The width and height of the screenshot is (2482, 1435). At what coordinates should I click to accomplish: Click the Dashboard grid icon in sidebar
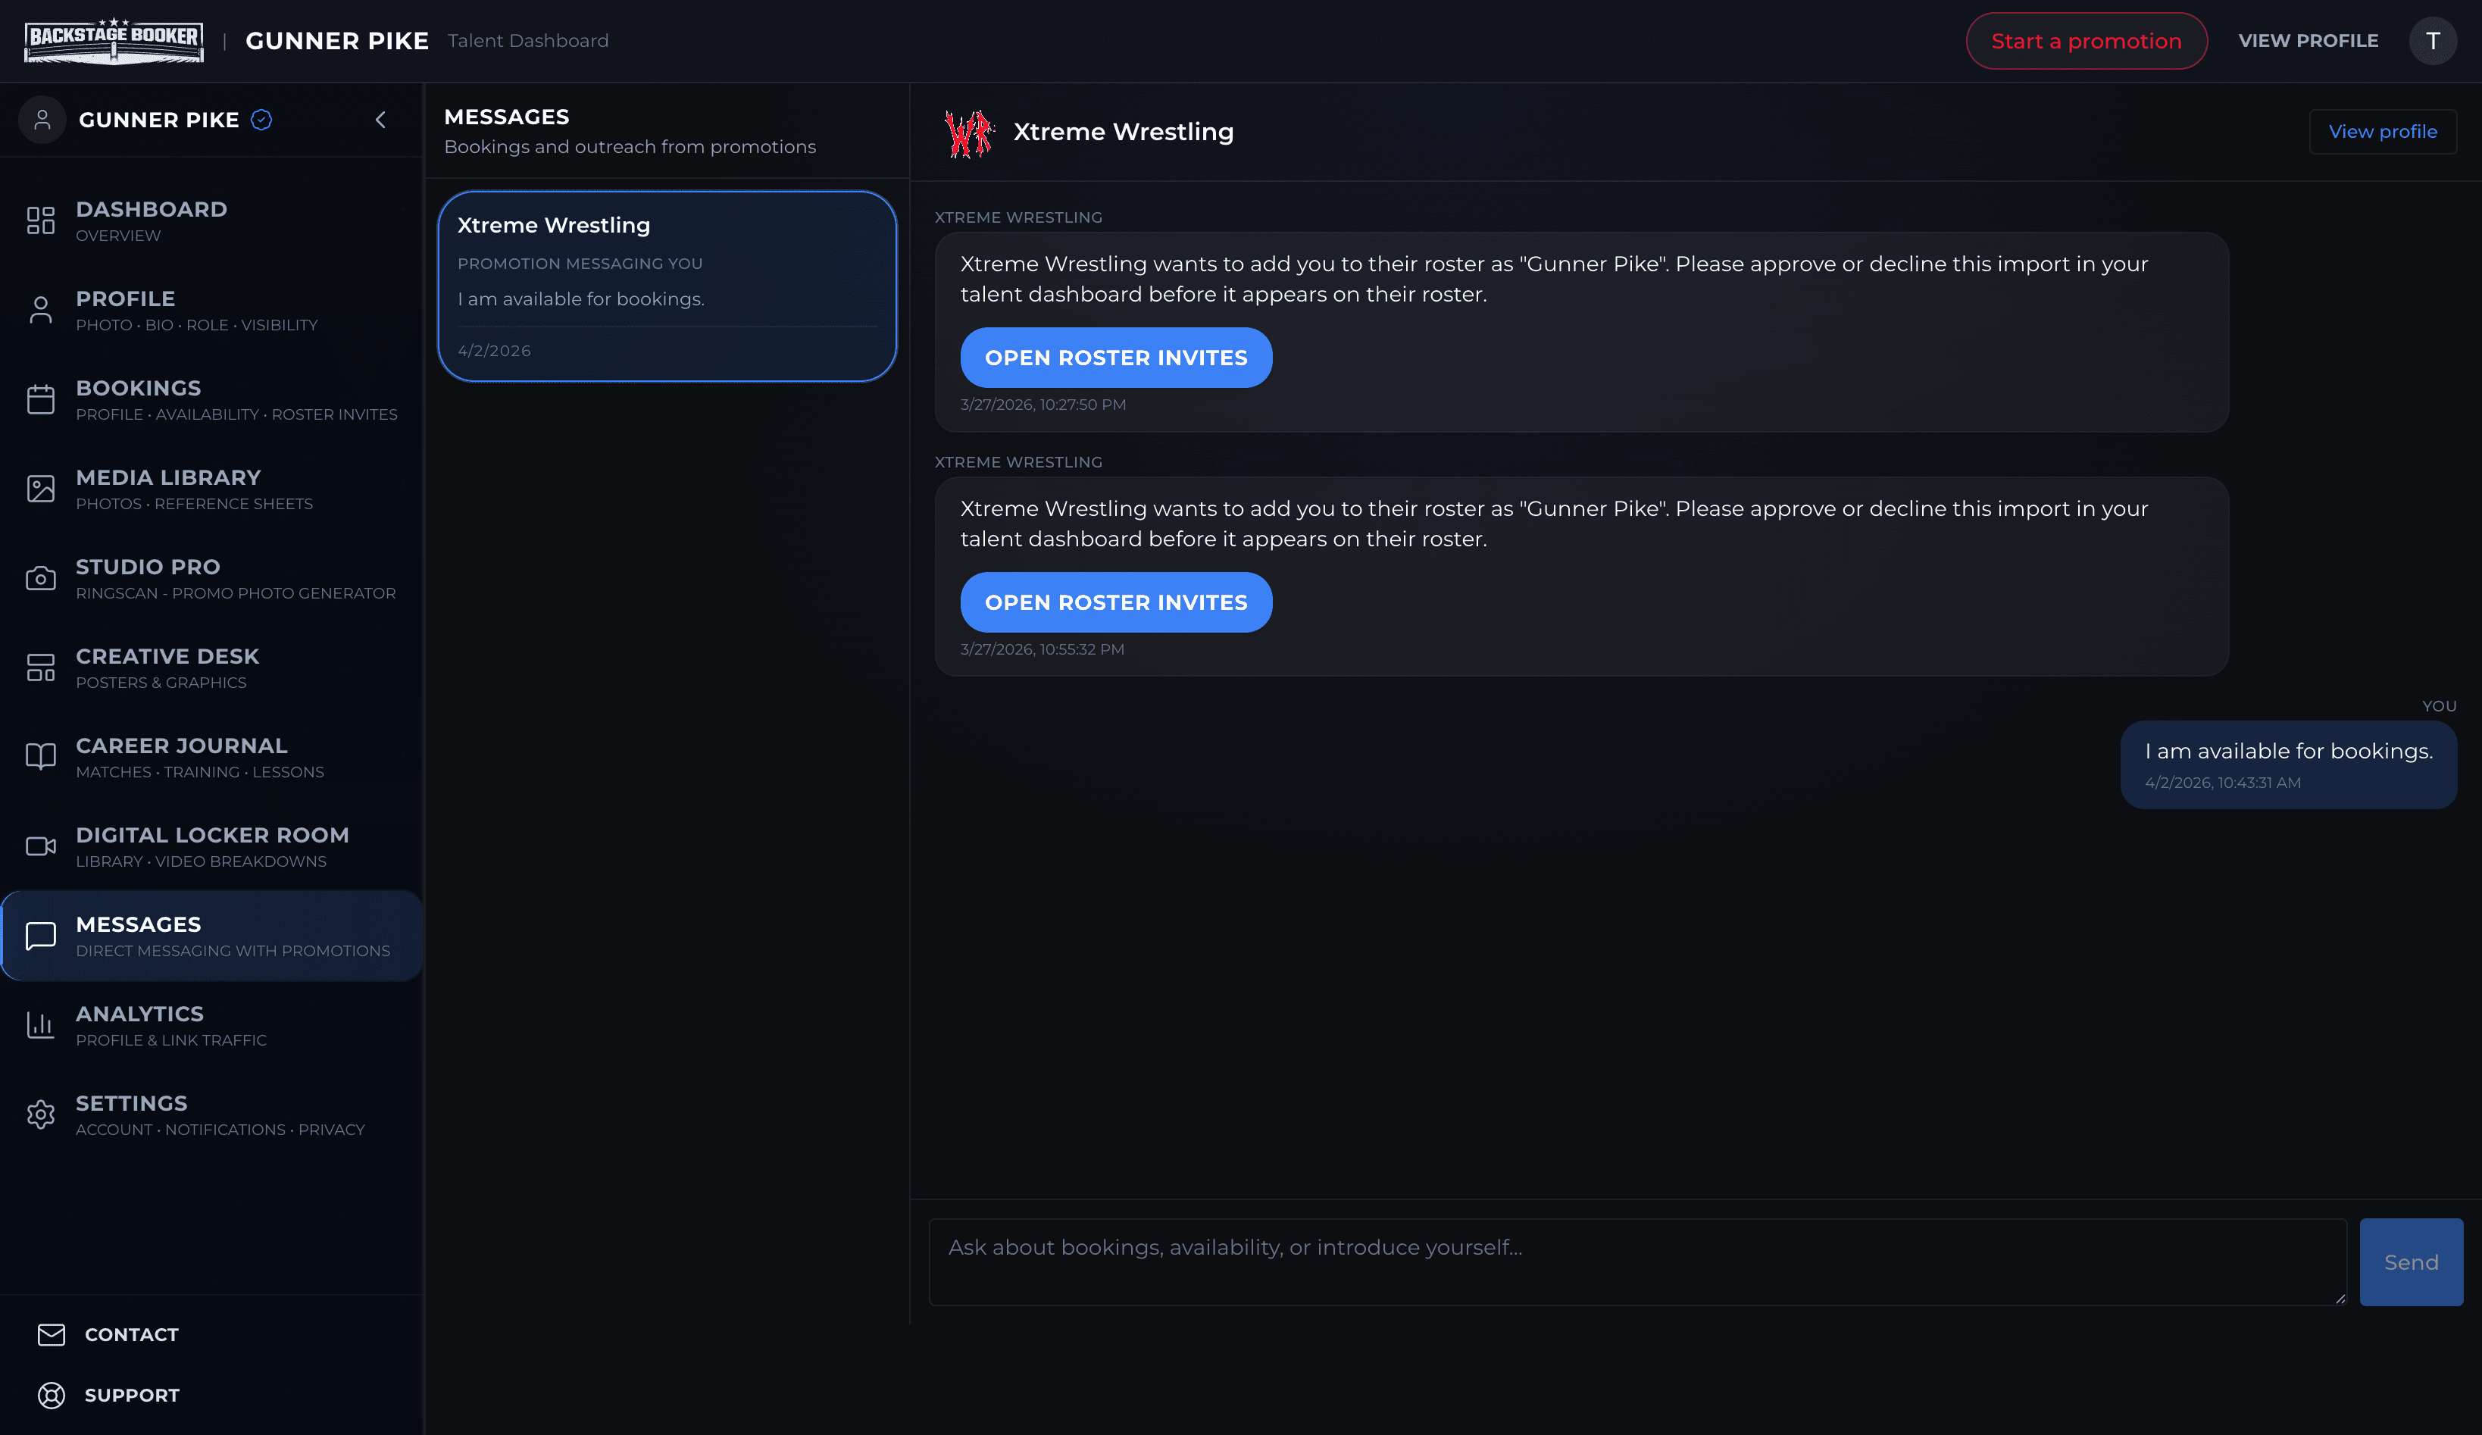[x=40, y=220]
